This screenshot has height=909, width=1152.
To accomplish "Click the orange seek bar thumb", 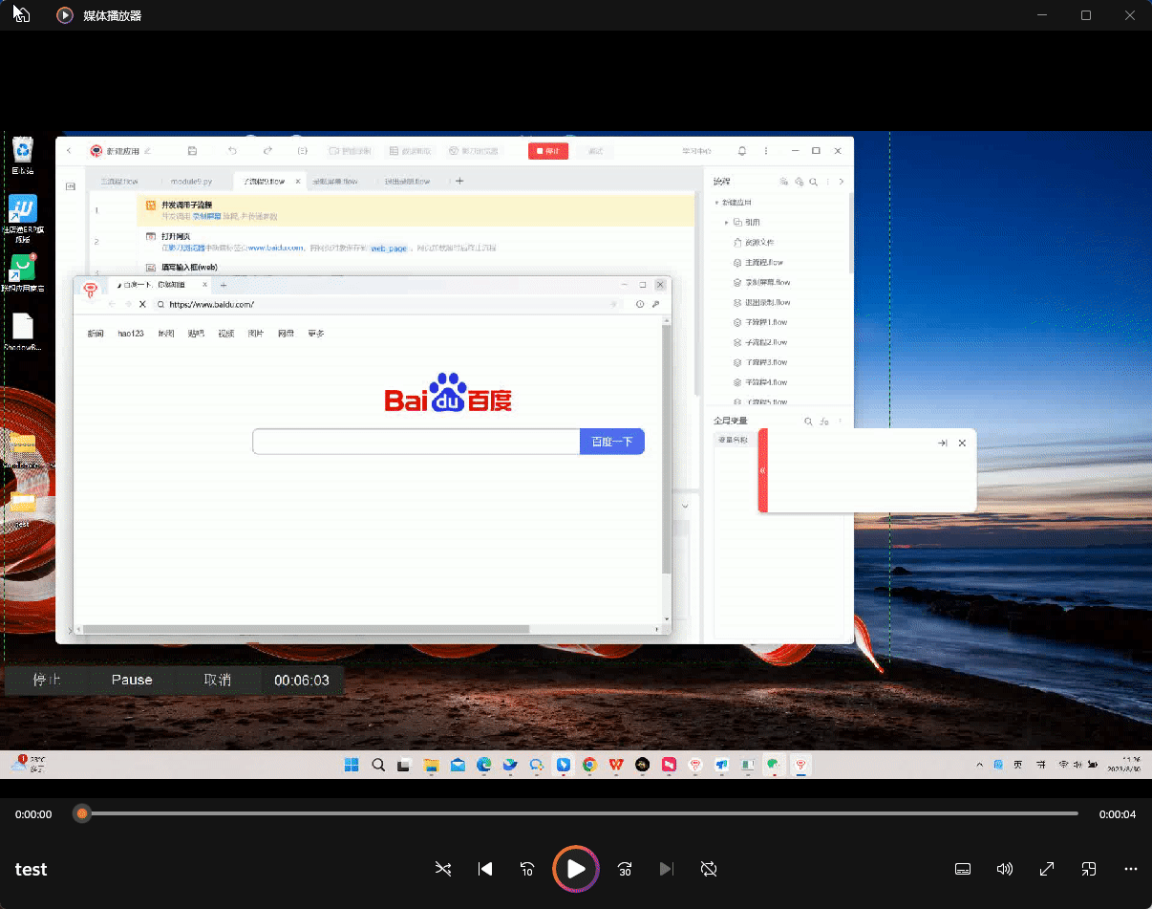I will [82, 813].
